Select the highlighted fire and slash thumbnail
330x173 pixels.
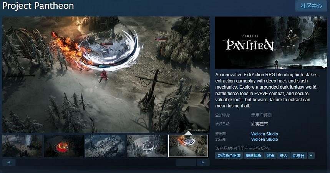coord(188,146)
